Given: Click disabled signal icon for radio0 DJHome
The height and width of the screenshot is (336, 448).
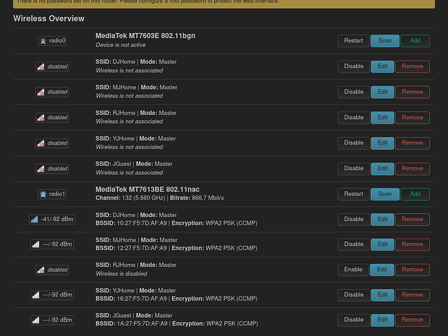Looking at the screenshot, I should point(41,67).
